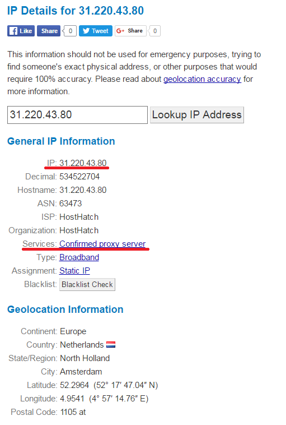Screen dimensions: 286x425
Task: Click the Twitter Tweet button
Action: click(96, 31)
